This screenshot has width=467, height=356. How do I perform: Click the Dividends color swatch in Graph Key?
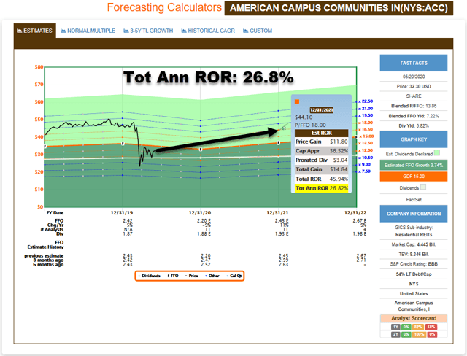pos(423,187)
